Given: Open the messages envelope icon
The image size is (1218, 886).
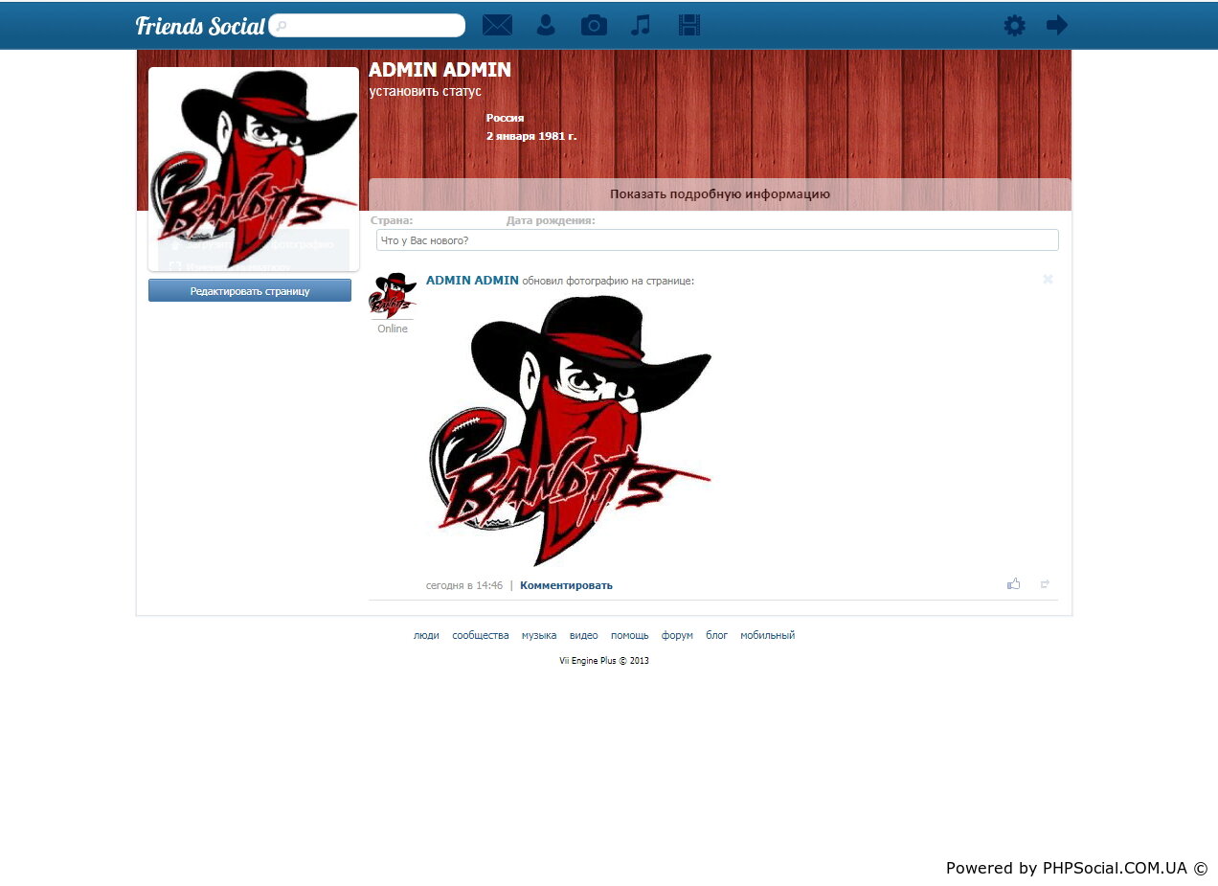Looking at the screenshot, I should [497, 25].
